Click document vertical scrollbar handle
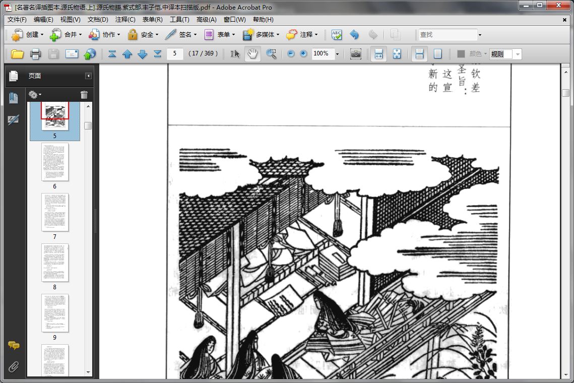574x383 pixels. [565, 93]
